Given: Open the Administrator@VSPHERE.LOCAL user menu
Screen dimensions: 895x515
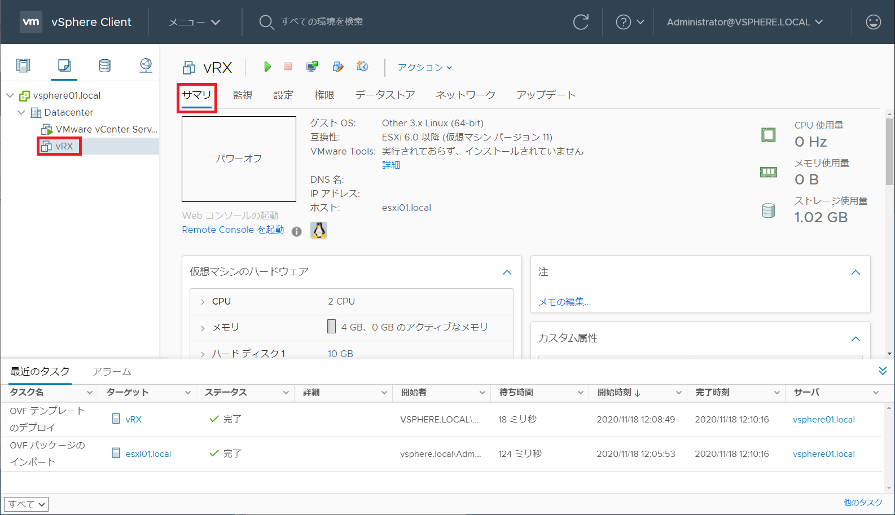Looking at the screenshot, I should pyautogui.click(x=745, y=22).
